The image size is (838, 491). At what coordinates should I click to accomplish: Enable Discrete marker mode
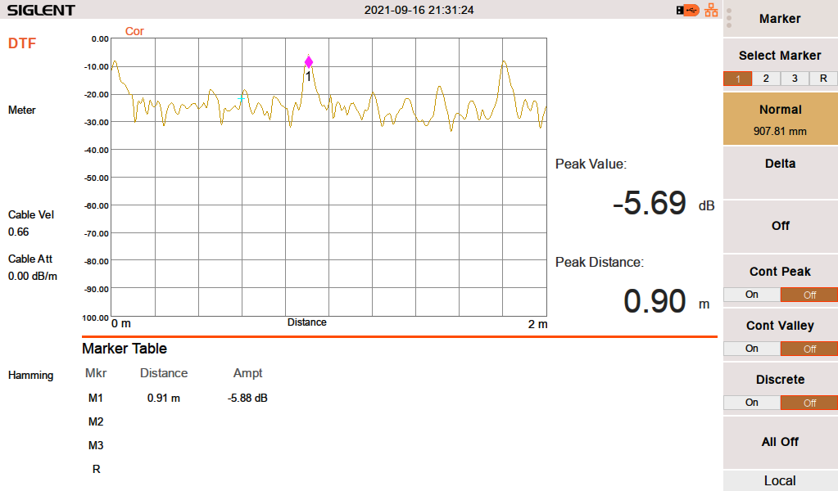click(x=751, y=403)
